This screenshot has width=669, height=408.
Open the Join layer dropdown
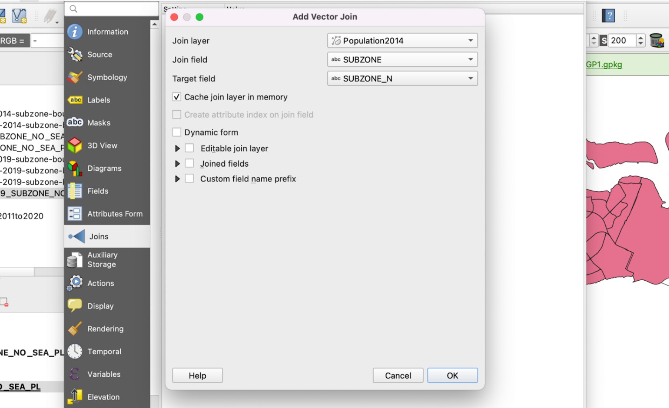pyautogui.click(x=402, y=41)
